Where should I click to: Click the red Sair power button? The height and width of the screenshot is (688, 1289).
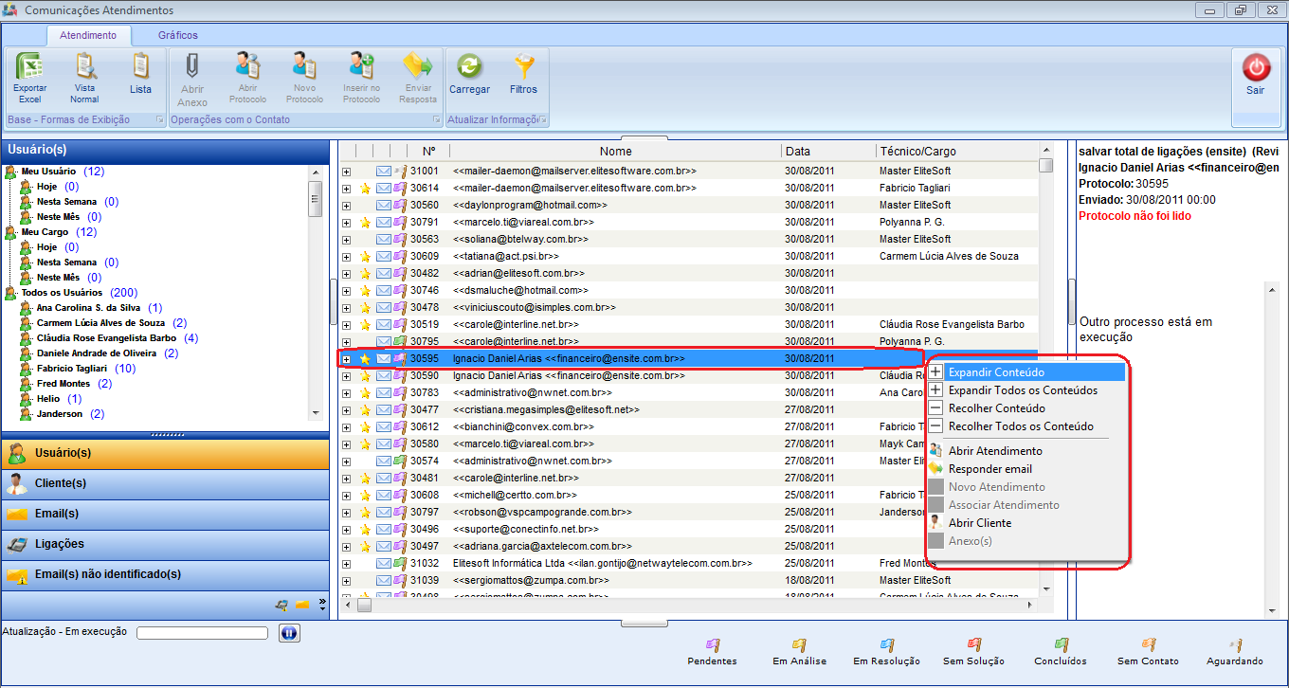coord(1256,68)
